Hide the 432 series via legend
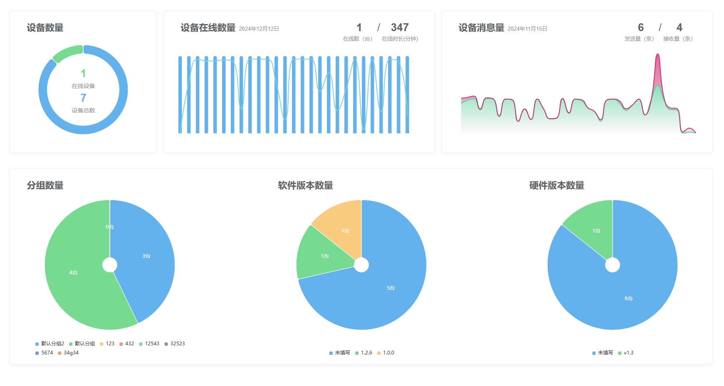Viewport: 724px width, 386px height. 126,344
